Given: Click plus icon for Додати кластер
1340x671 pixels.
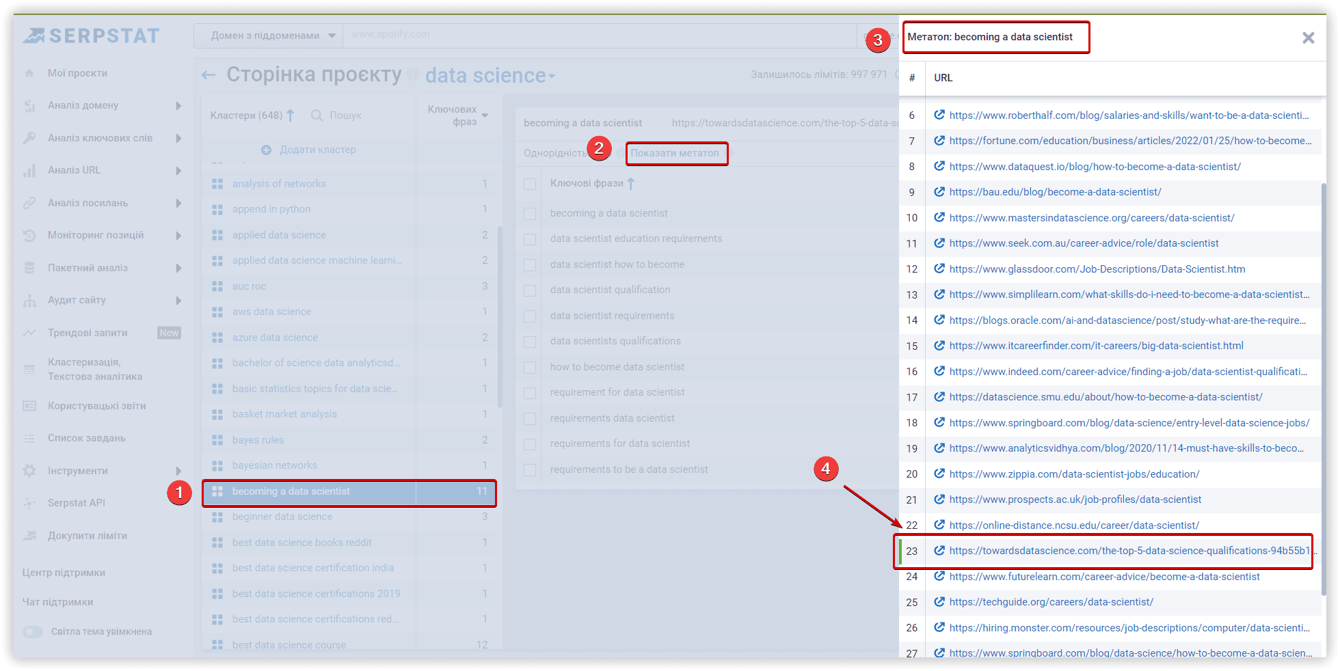Looking at the screenshot, I should [x=267, y=150].
